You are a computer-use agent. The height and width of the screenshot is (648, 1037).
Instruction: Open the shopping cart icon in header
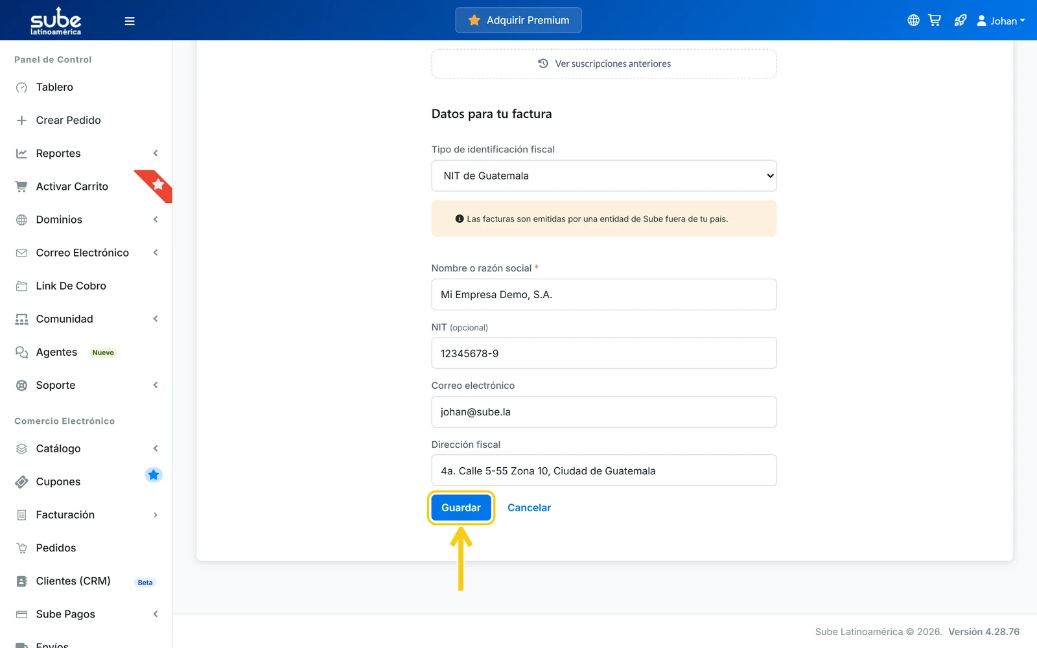[x=935, y=20]
